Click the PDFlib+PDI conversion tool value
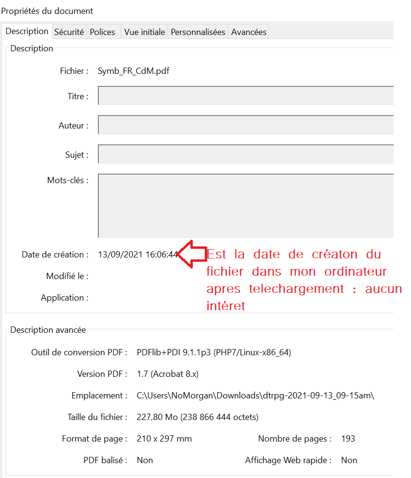This screenshot has height=478, width=411. point(213,352)
